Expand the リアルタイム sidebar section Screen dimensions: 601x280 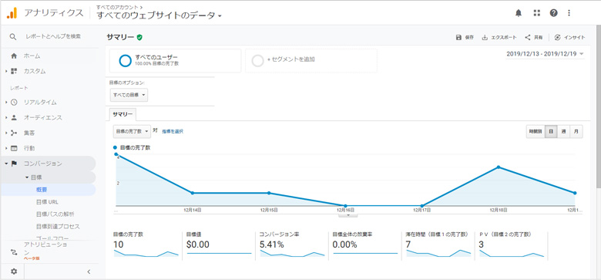6,103
